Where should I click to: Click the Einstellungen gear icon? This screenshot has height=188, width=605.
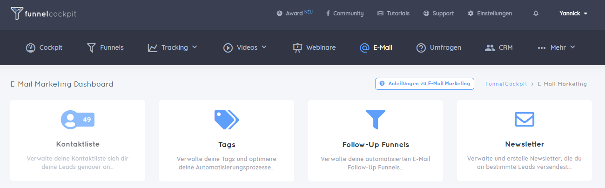(x=471, y=13)
